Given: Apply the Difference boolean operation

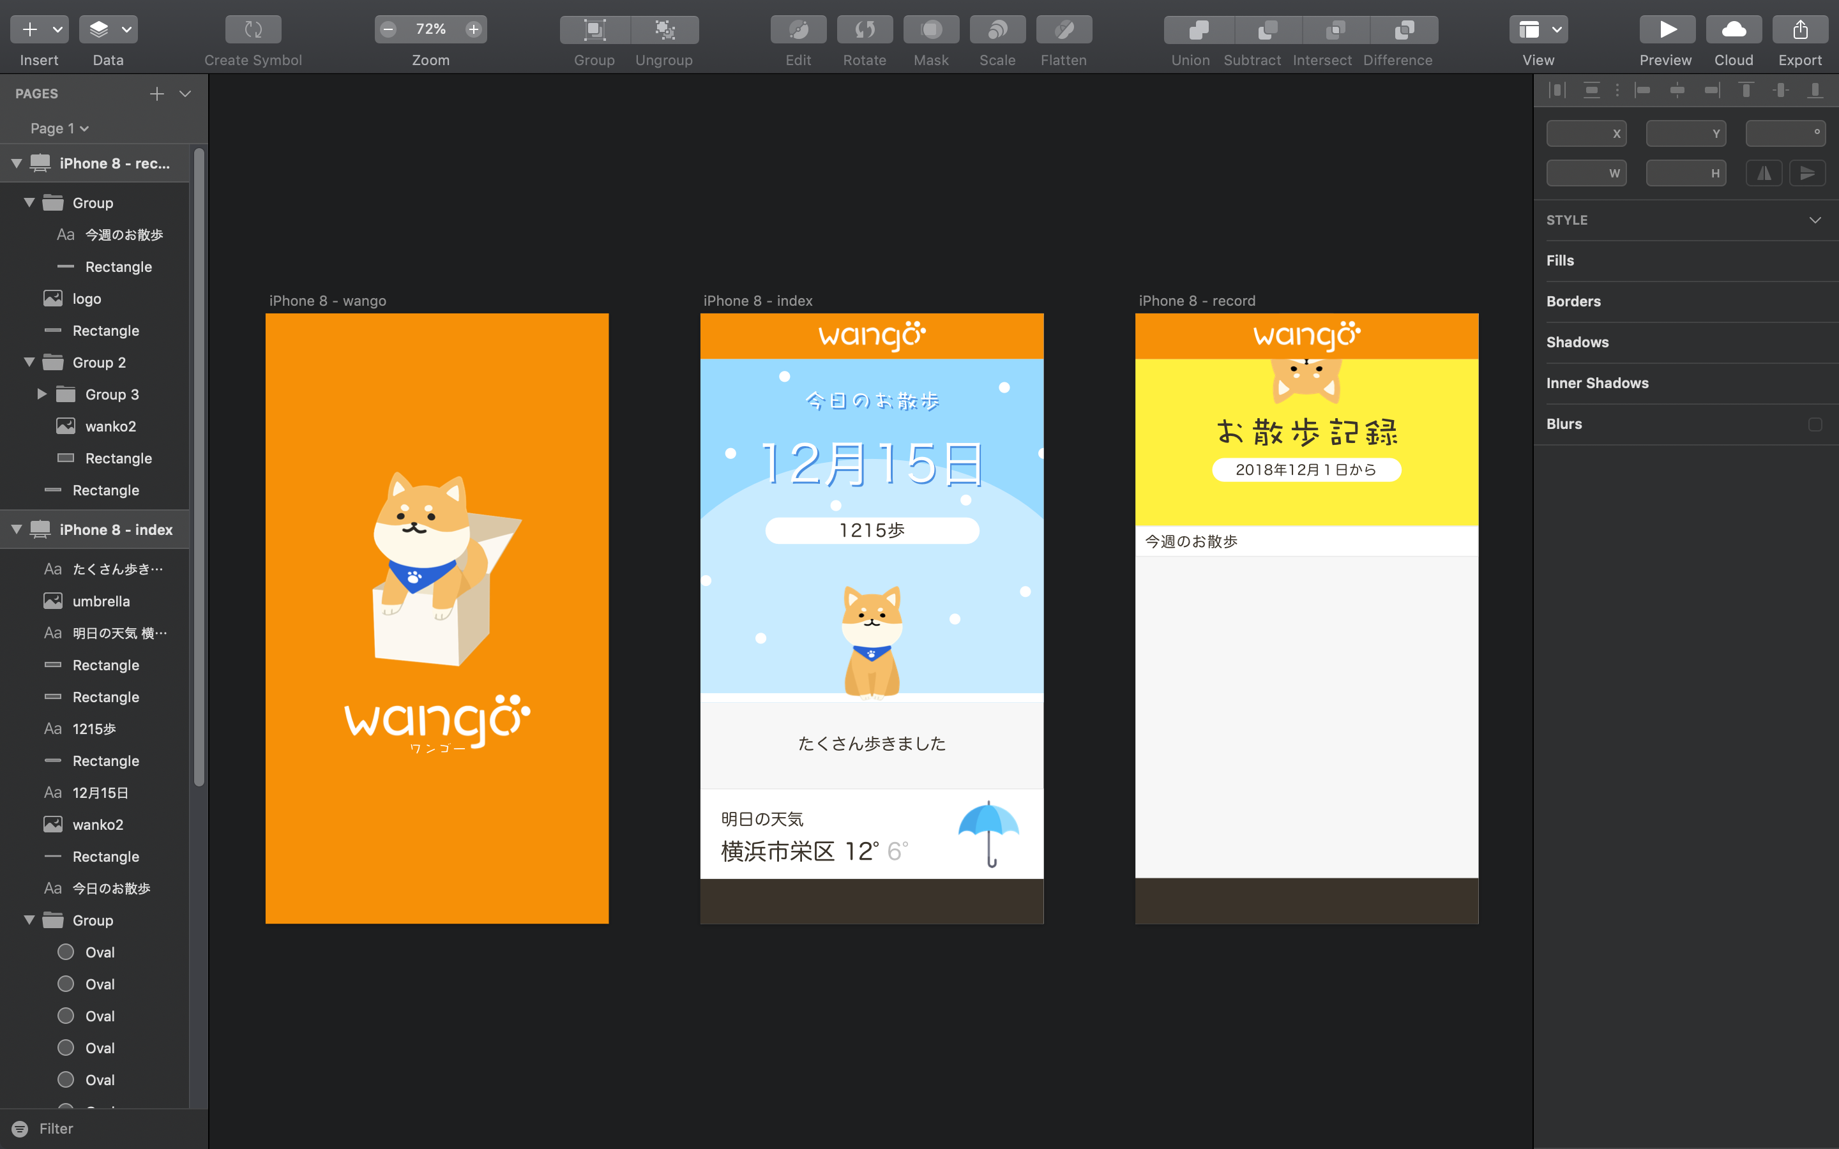Looking at the screenshot, I should (1404, 29).
